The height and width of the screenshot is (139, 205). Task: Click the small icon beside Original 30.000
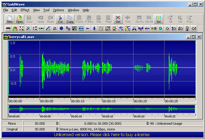57,129
